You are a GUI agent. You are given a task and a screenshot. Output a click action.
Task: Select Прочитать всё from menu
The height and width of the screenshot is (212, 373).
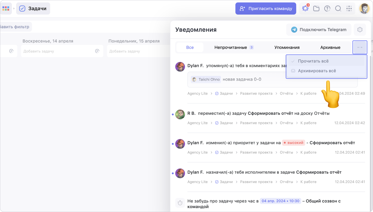313,61
